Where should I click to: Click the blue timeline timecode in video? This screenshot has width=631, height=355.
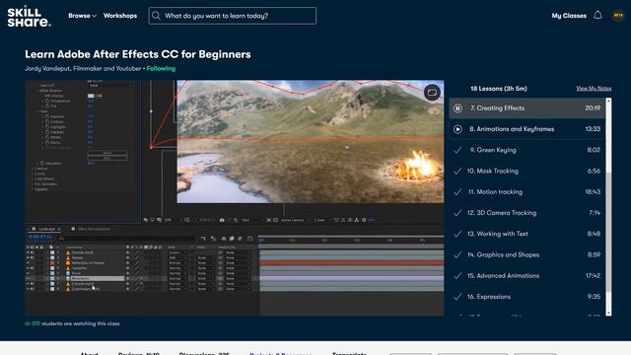(x=39, y=237)
